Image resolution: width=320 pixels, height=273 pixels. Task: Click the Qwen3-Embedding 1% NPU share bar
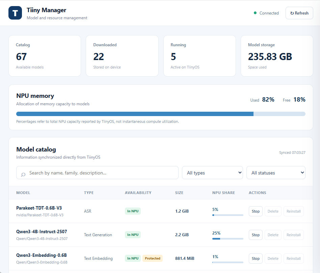228,263
